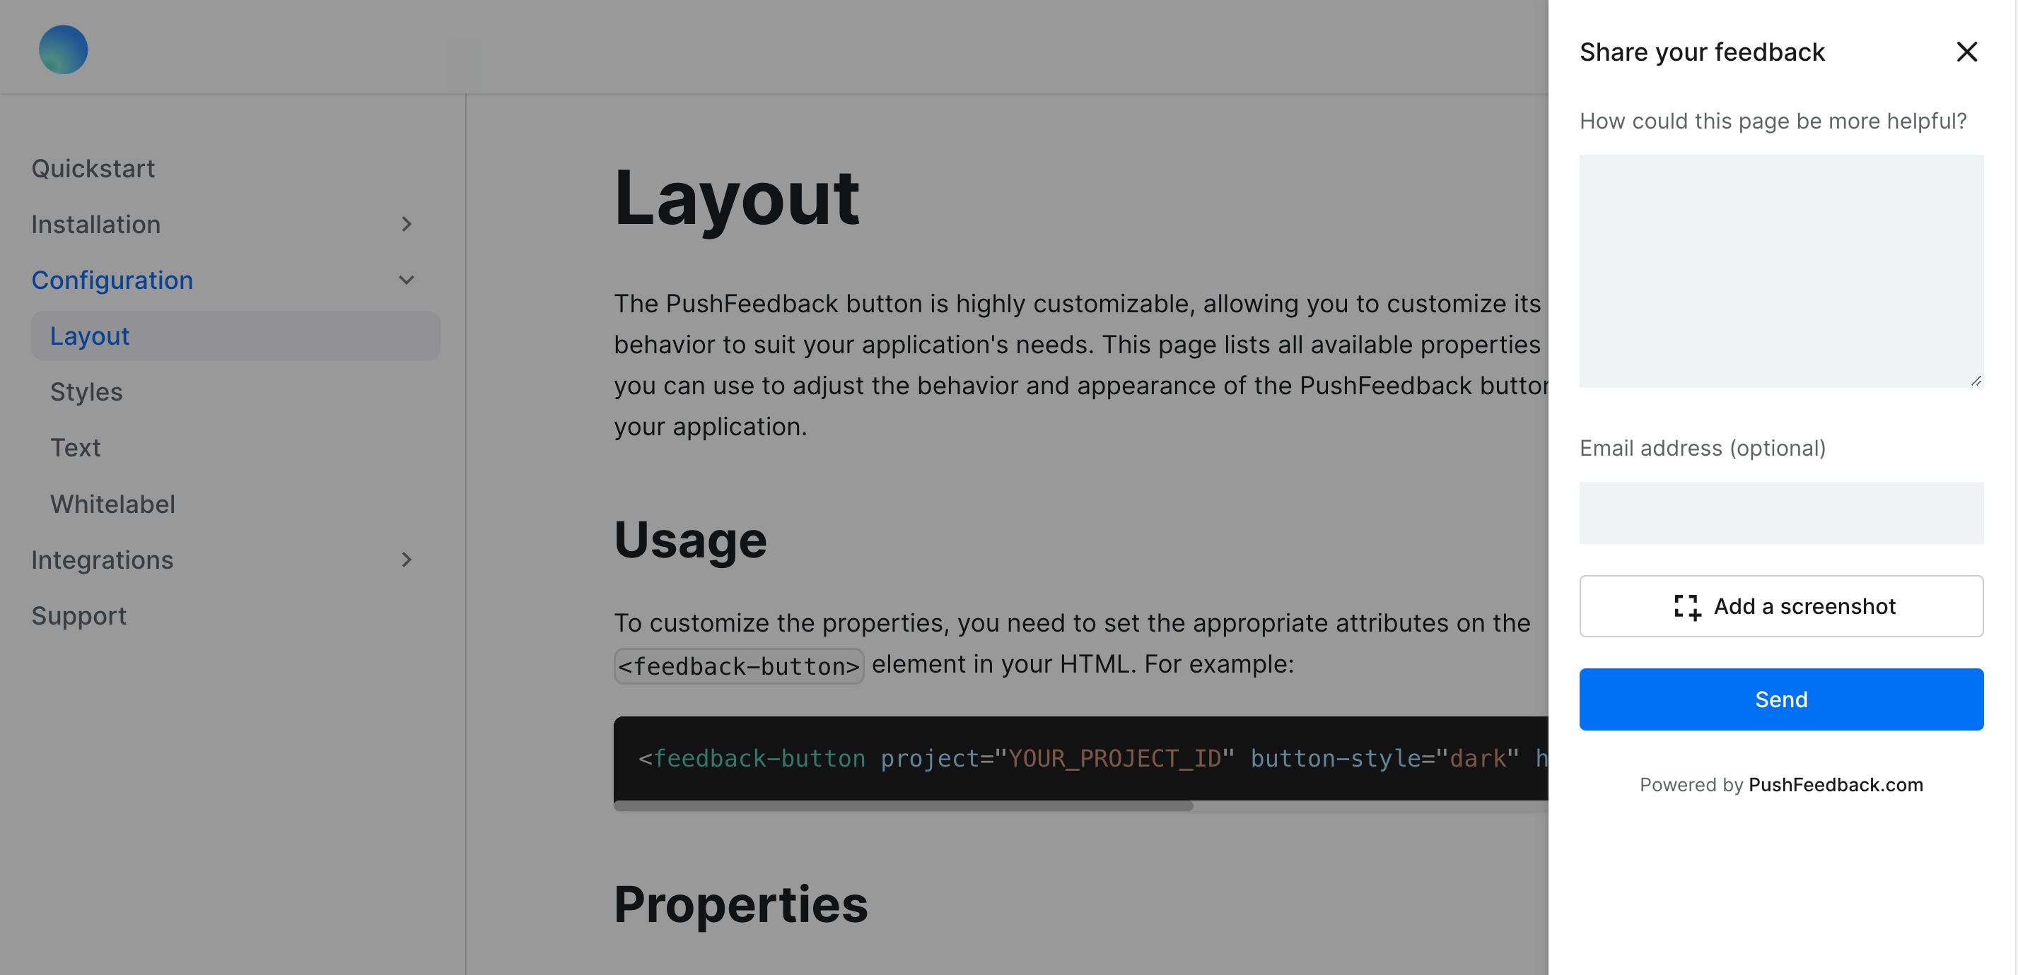Open the Styles configuration page
Screen dimensions: 2018x975
(x=86, y=392)
